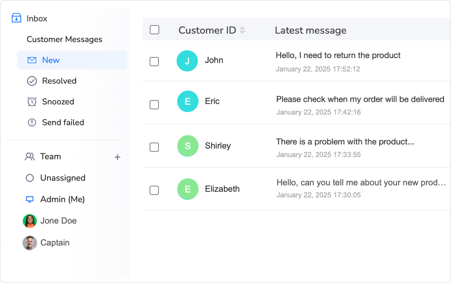Select the envelope icon next to New
This screenshot has width=451, height=283.
pyautogui.click(x=31, y=60)
